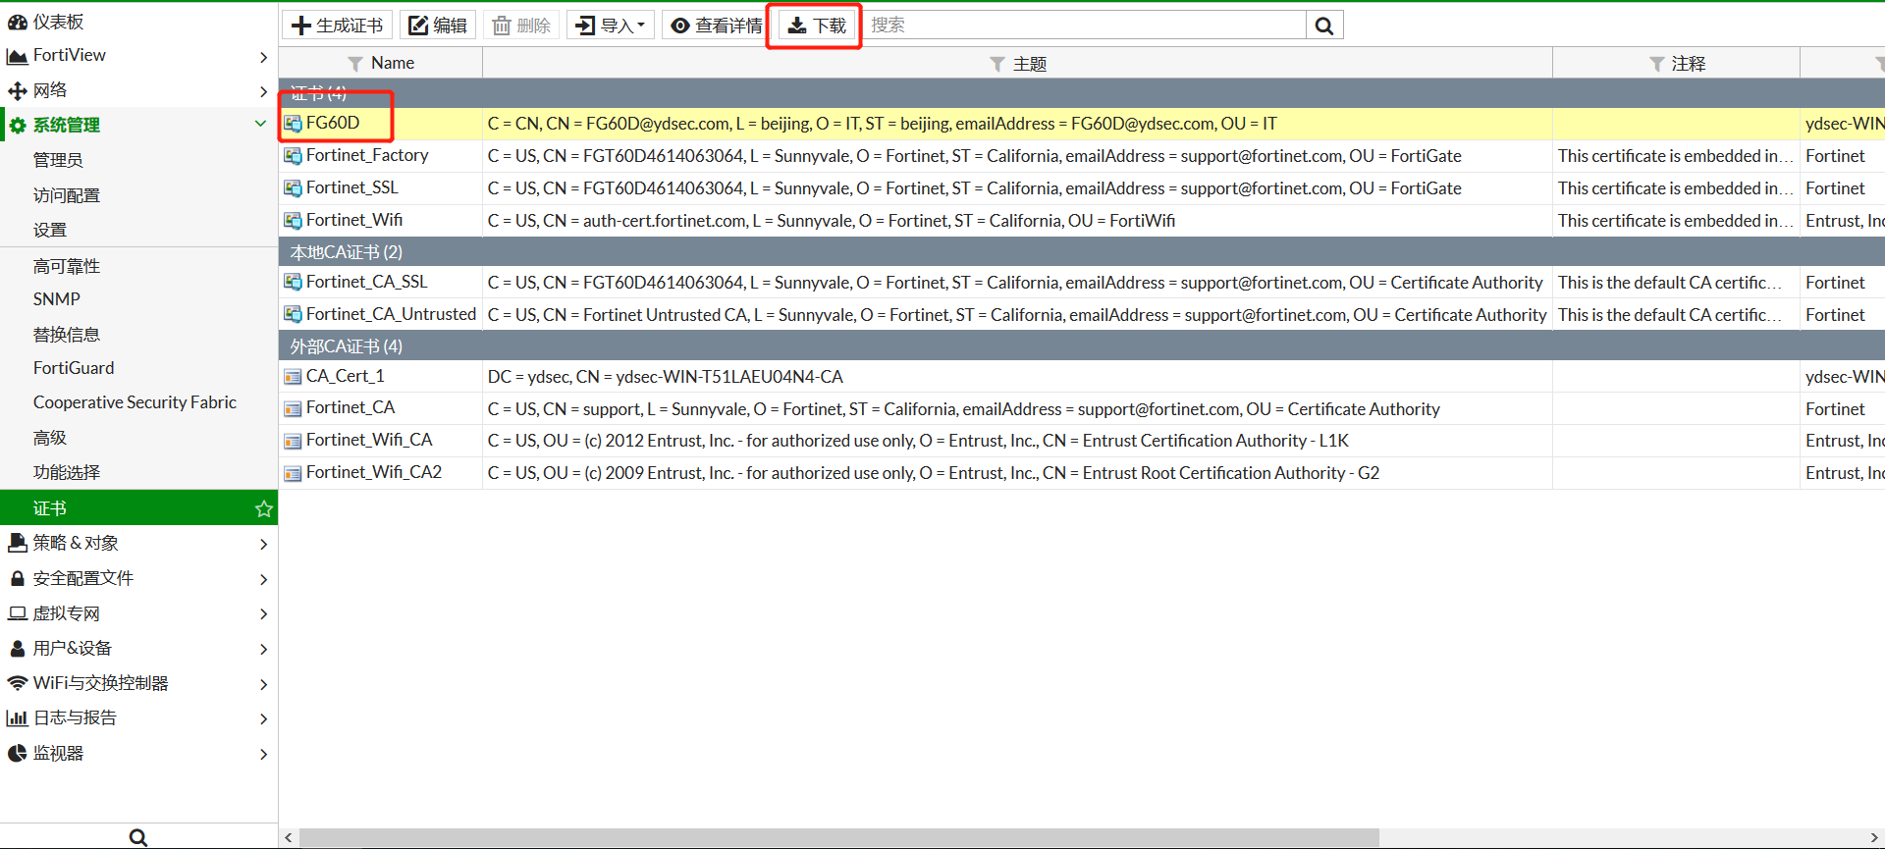Open the 设置 menu item
This screenshot has height=849, width=1885.
[50, 230]
